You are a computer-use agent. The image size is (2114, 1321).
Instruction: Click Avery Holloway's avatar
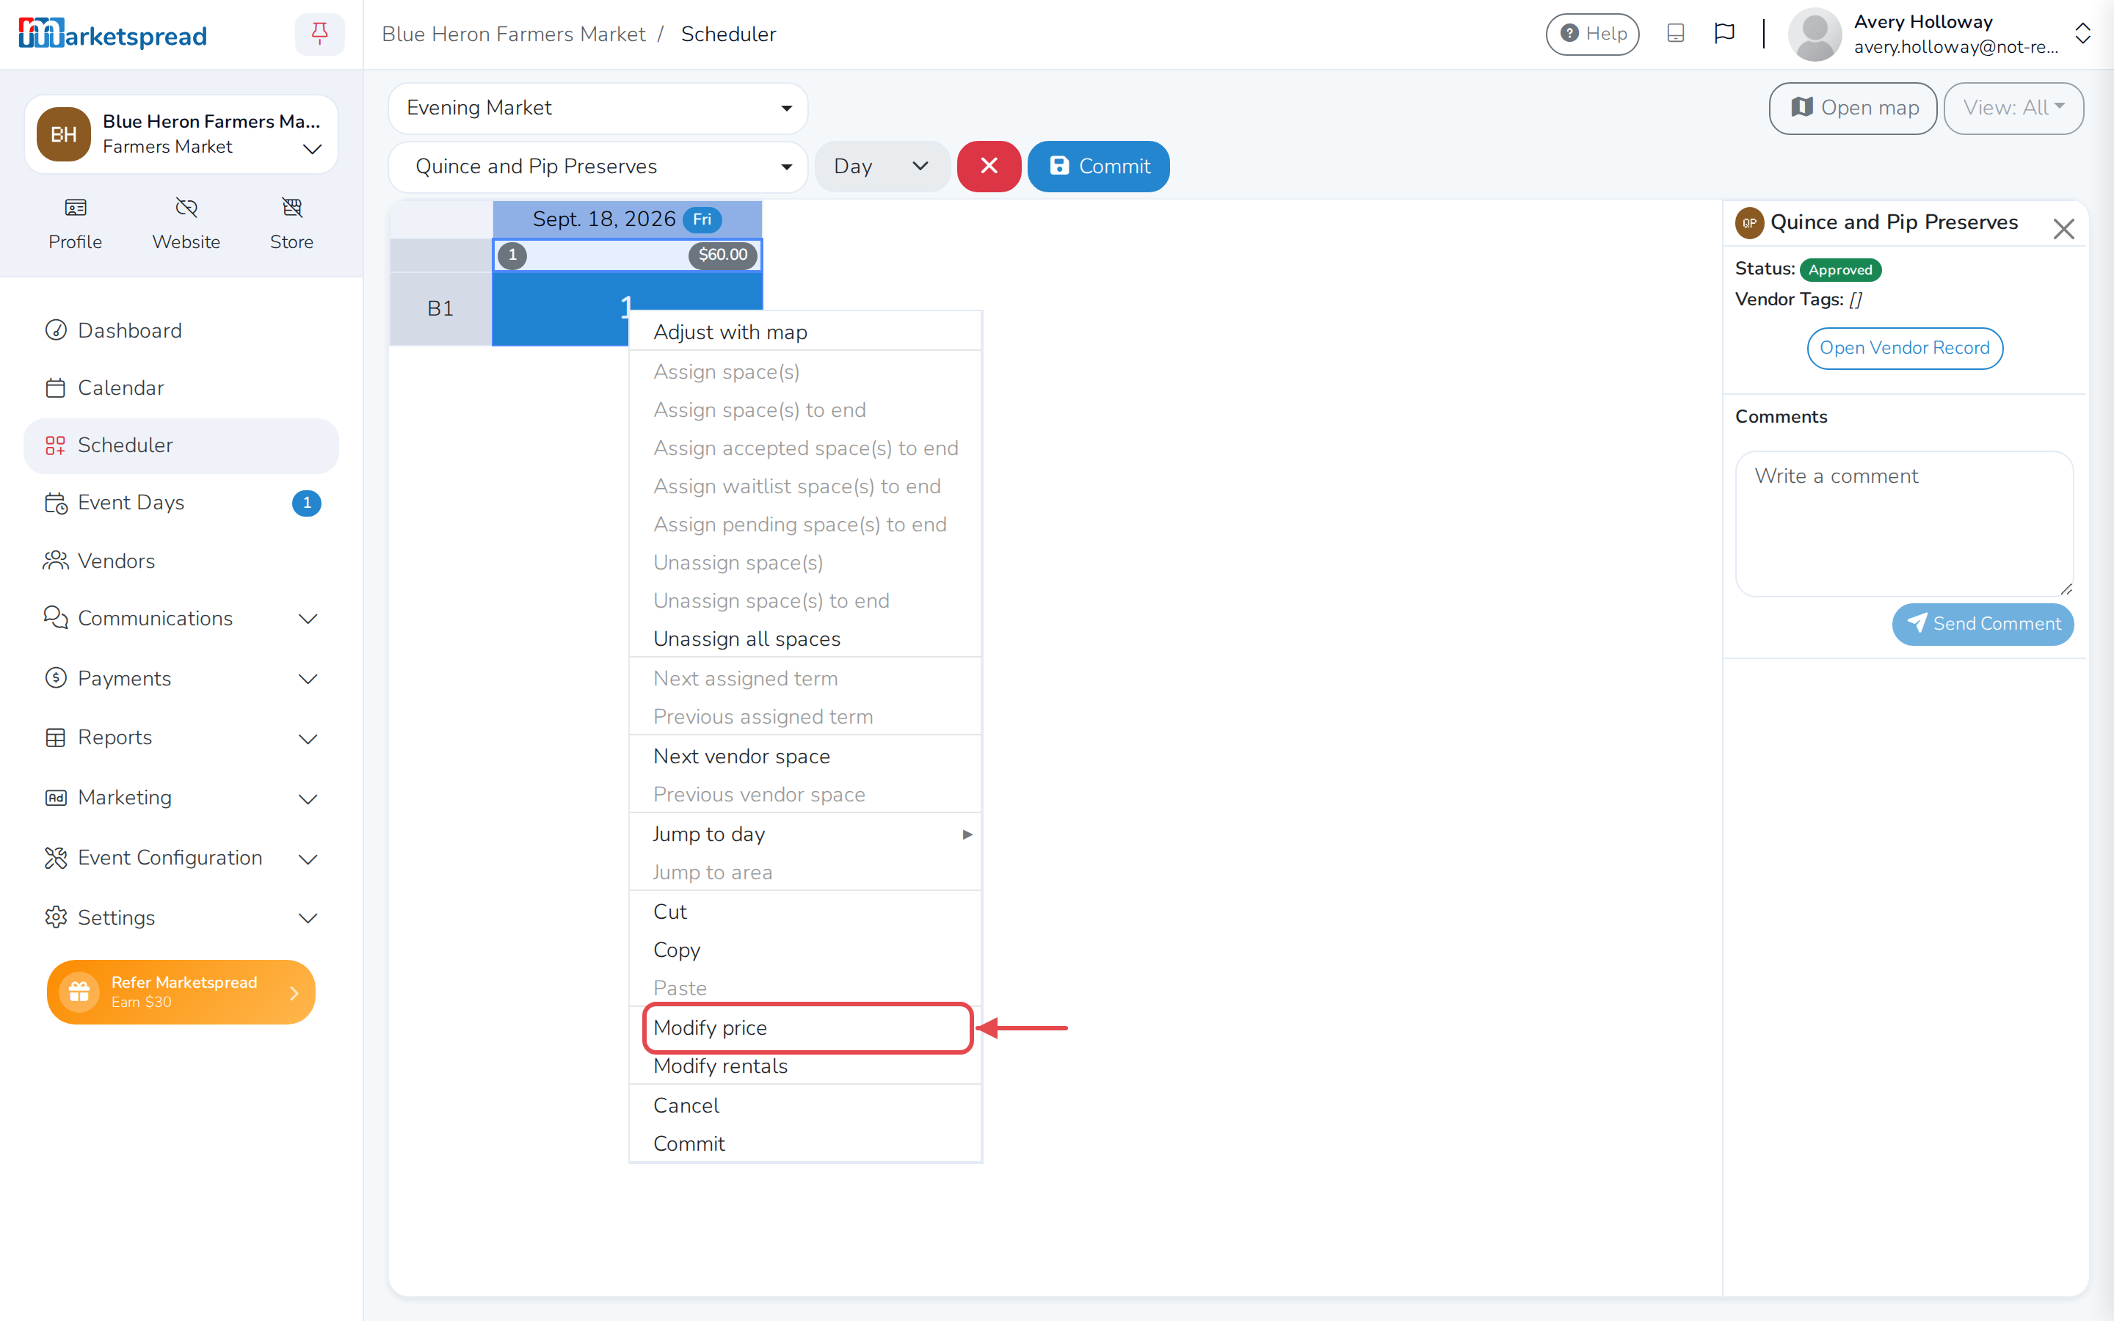tap(1815, 34)
